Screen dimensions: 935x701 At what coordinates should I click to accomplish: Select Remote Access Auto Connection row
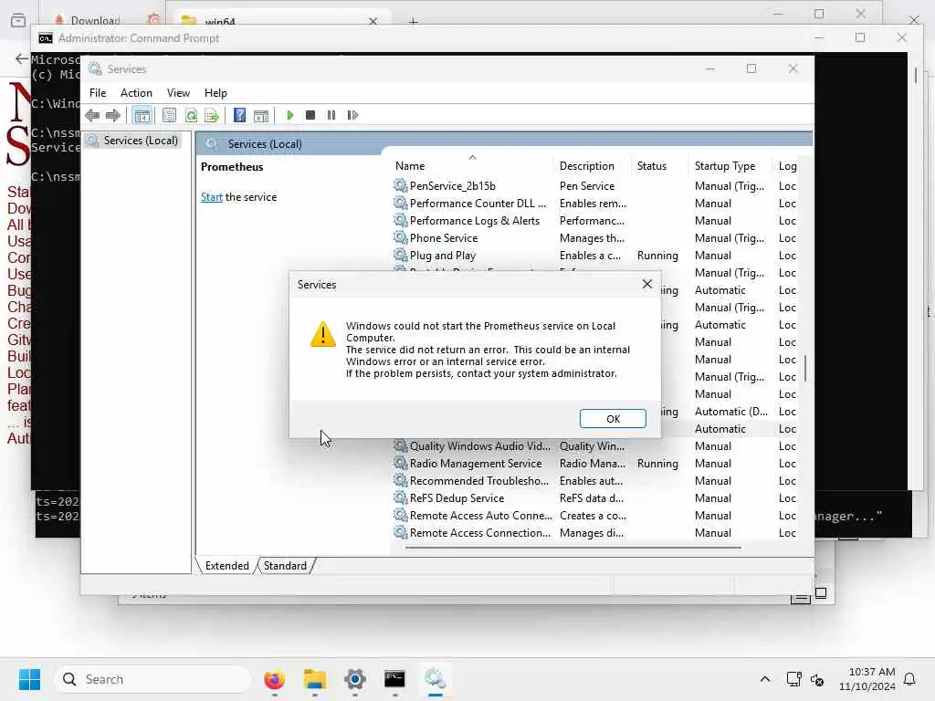pos(596,515)
